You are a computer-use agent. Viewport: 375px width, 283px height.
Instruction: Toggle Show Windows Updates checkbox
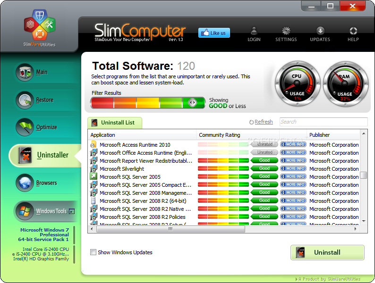[x=93, y=252]
